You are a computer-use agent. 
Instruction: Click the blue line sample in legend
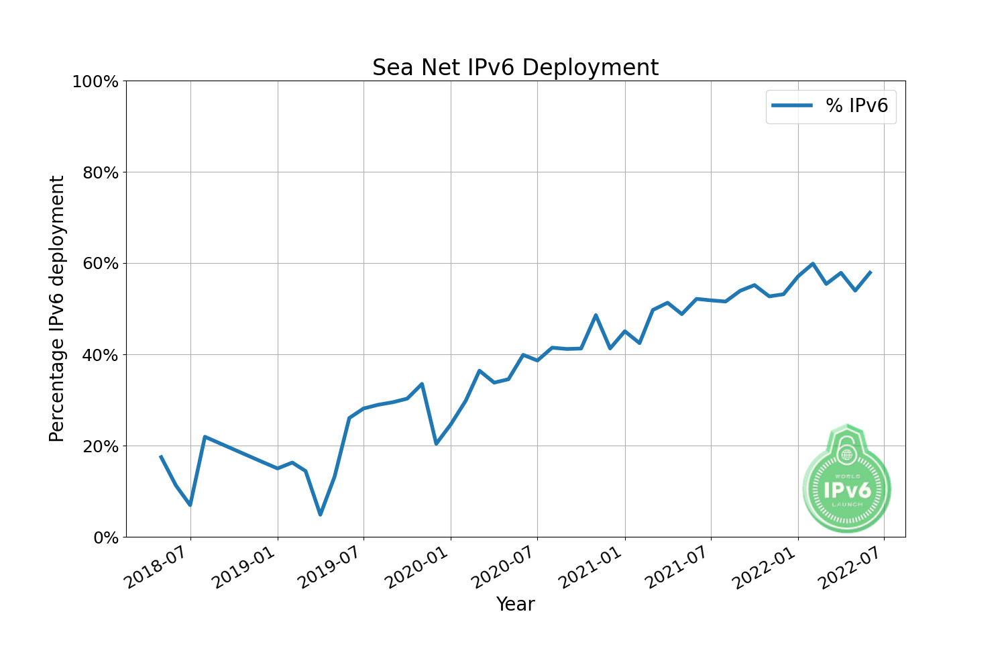(792, 106)
